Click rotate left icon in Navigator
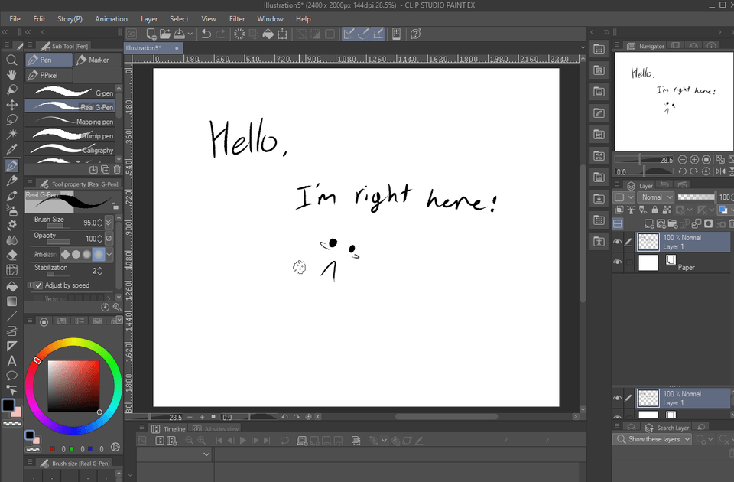 683,171
